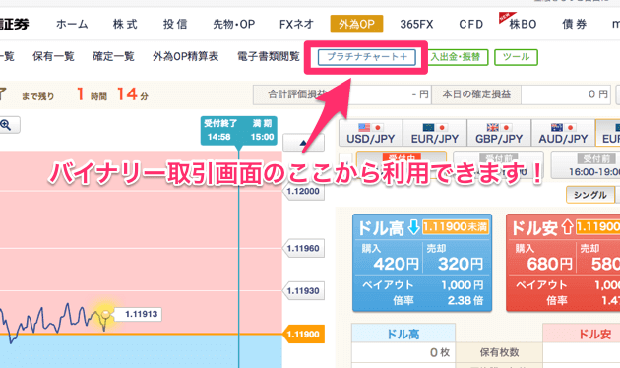The image size is (620, 368).
Task: Click the 0 円 profit value
Action: (x=566, y=94)
